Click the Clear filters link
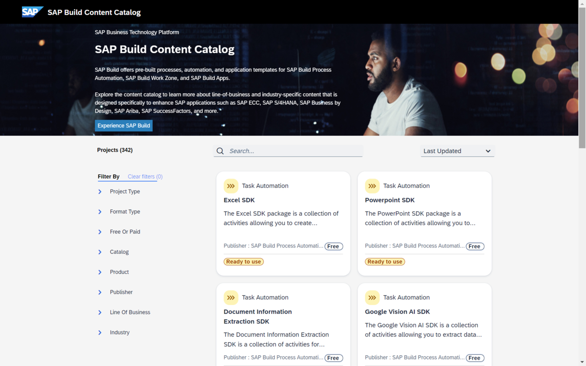 pos(145,177)
